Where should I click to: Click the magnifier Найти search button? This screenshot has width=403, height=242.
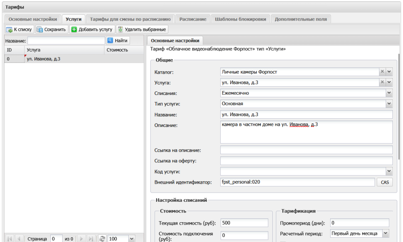click(x=118, y=41)
